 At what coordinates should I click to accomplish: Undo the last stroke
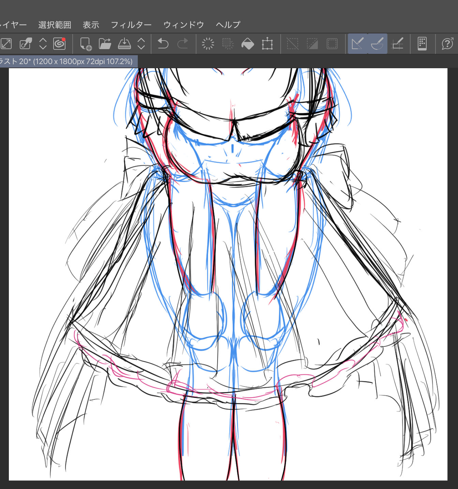coord(163,44)
